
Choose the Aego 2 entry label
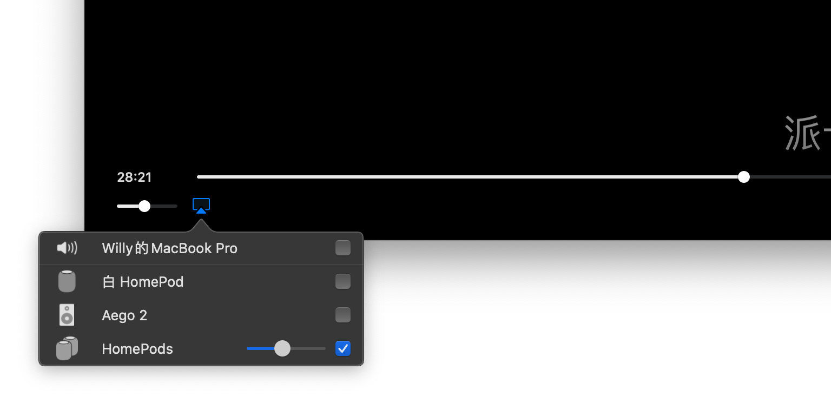[x=124, y=315]
